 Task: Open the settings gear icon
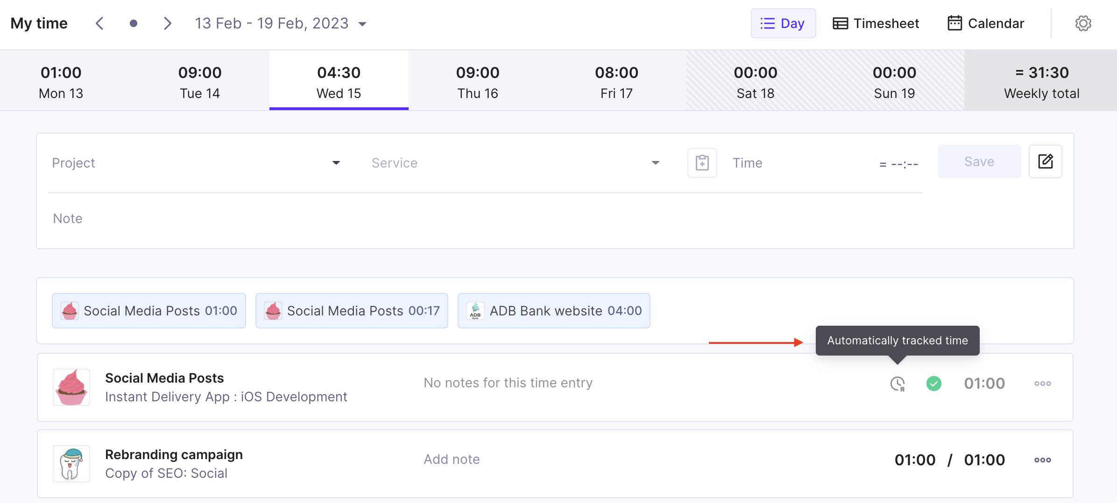click(x=1083, y=23)
